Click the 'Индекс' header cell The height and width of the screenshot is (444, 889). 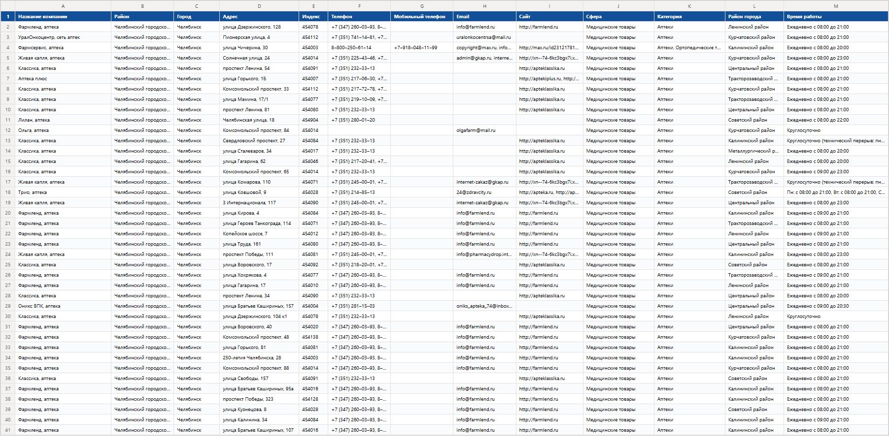pyautogui.click(x=313, y=17)
